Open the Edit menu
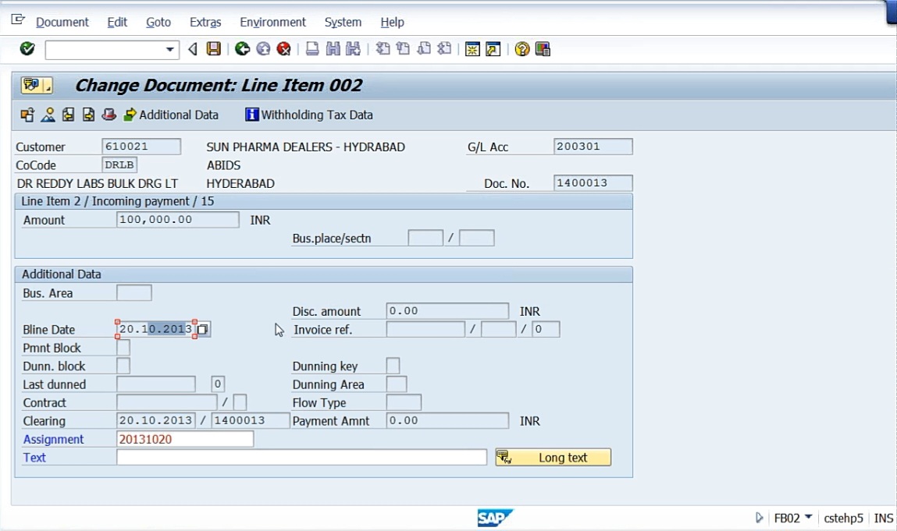 (x=117, y=22)
